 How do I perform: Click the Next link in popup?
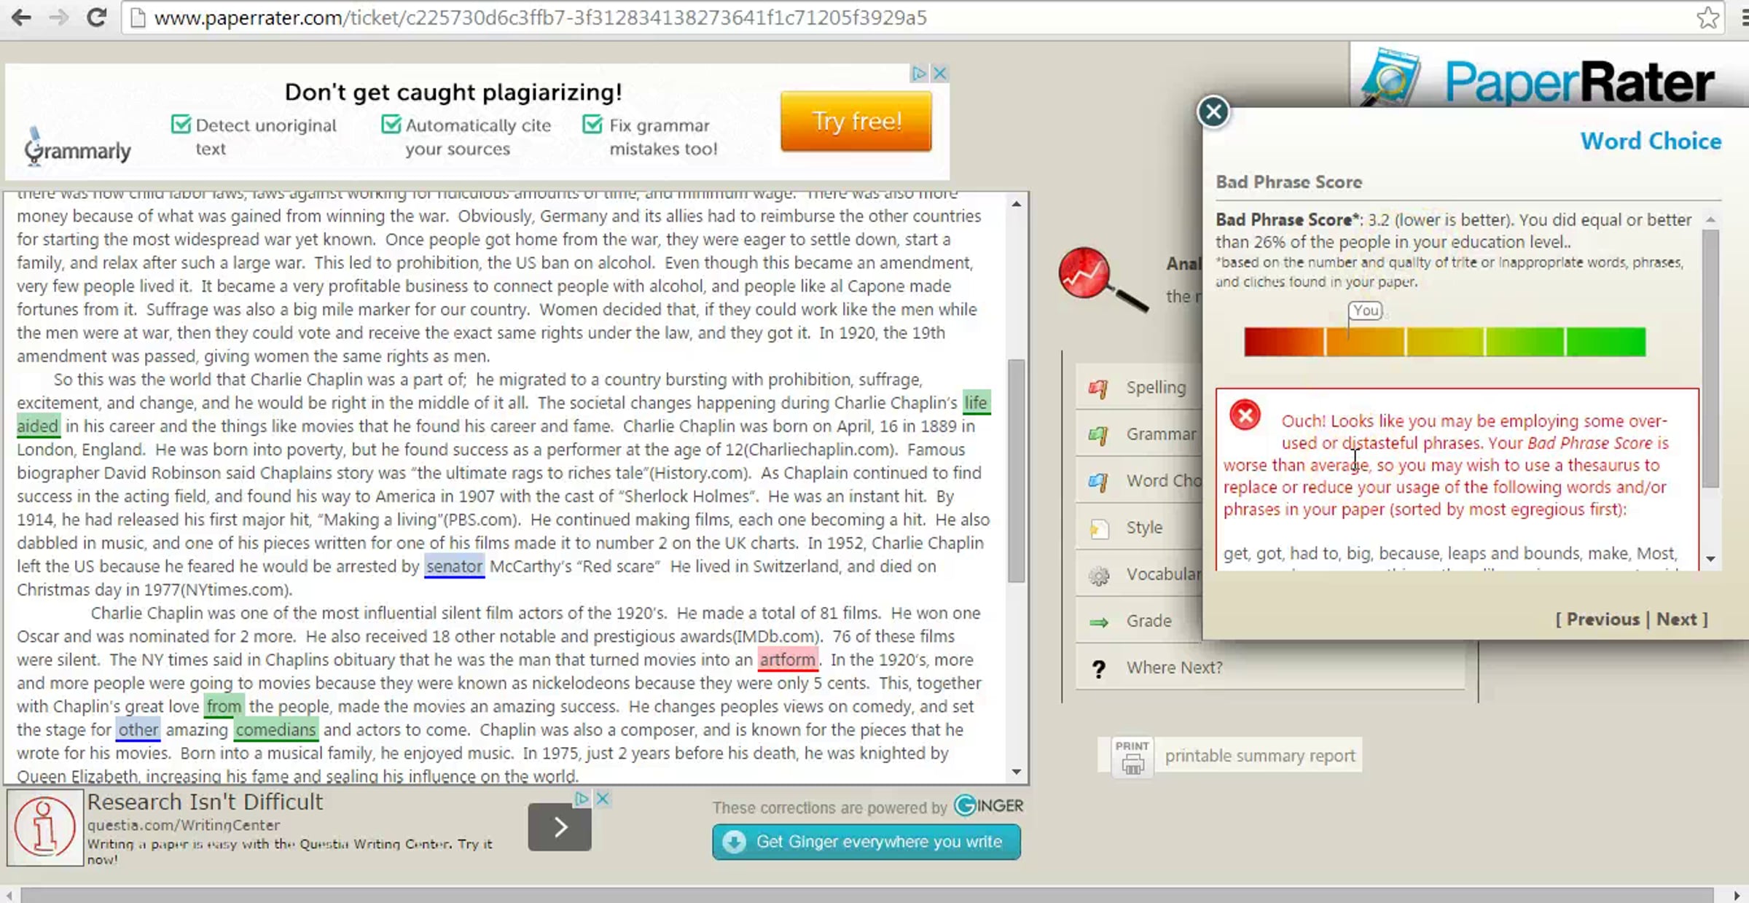1676,619
